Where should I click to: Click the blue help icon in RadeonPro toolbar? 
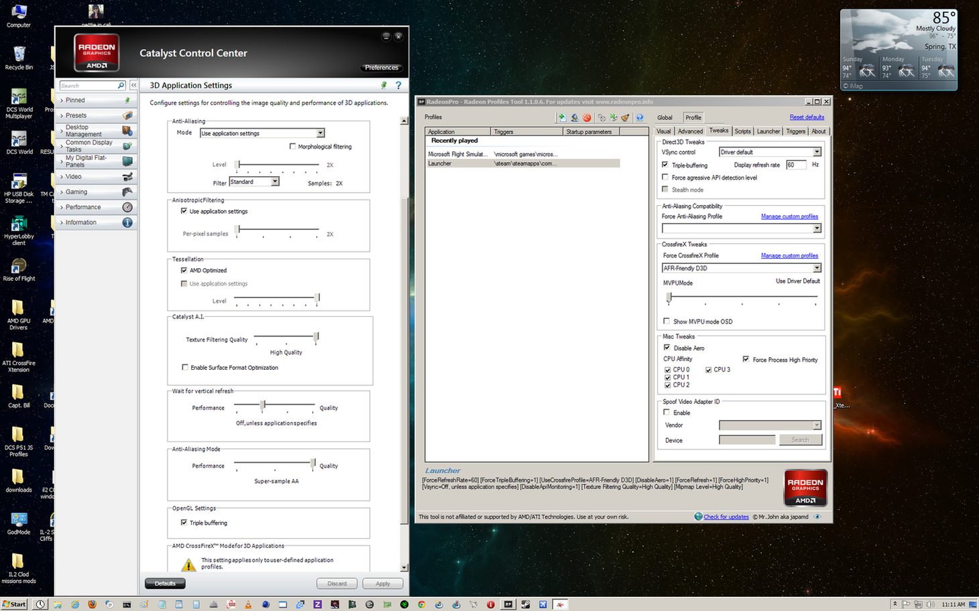(x=639, y=117)
